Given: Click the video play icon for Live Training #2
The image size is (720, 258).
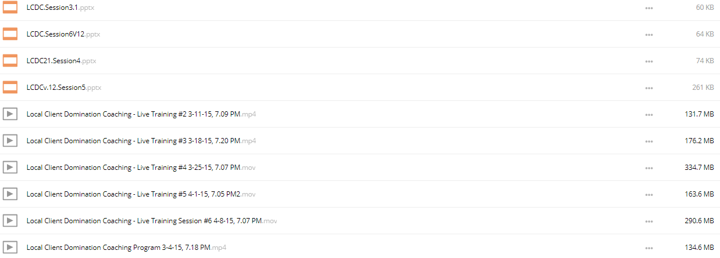Looking at the screenshot, I should coord(10,114).
